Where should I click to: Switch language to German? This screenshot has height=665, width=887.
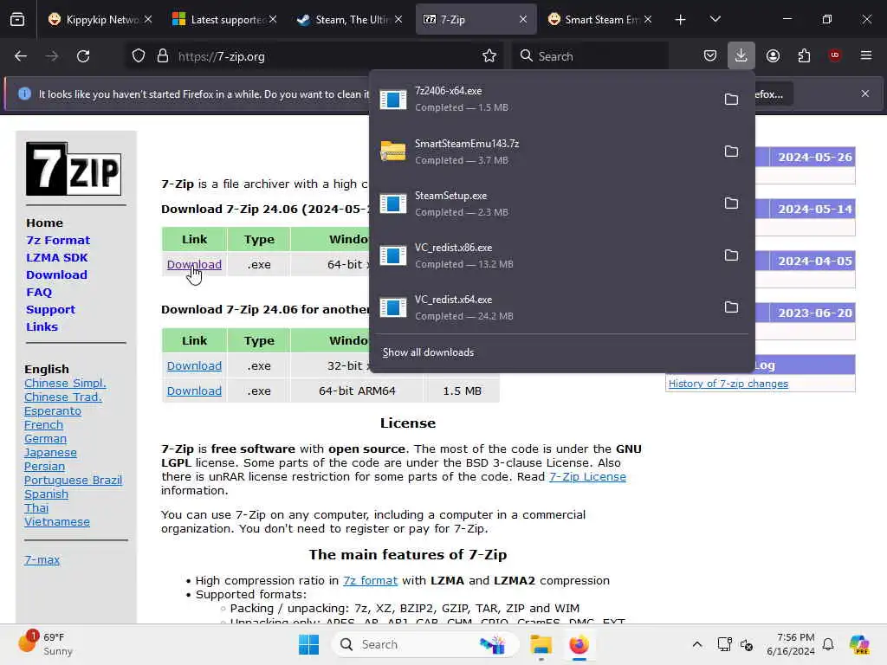[x=45, y=439]
